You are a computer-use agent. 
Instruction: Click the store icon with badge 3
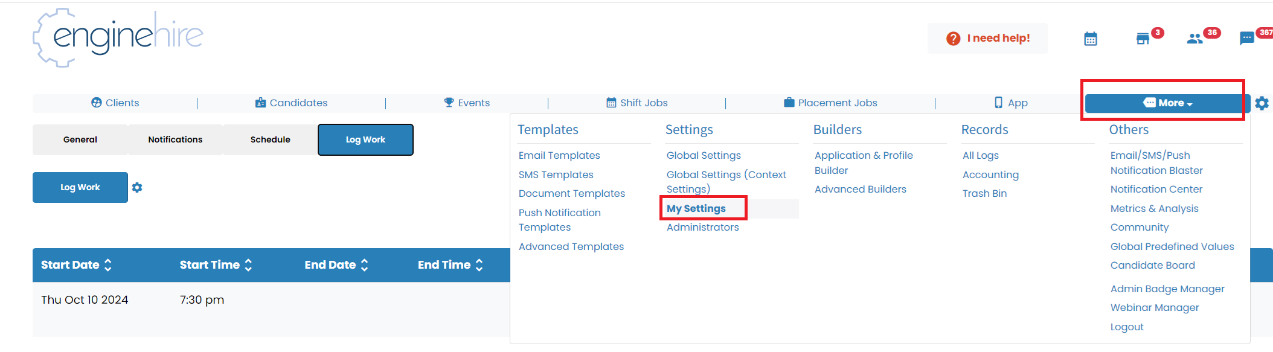(1143, 39)
